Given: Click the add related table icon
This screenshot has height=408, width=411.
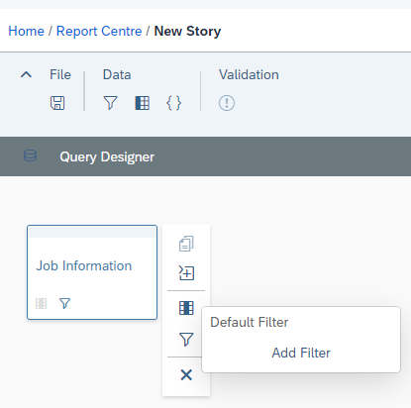Looking at the screenshot, I should pos(186,273).
